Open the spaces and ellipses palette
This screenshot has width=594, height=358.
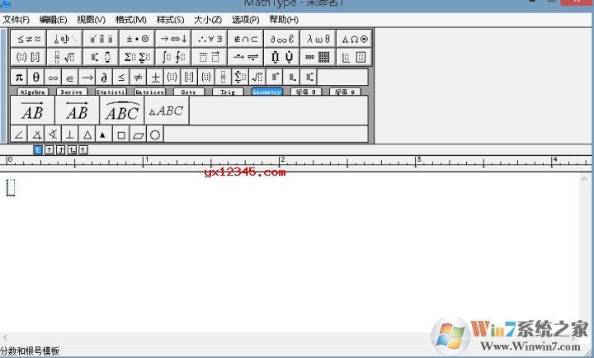pyautogui.click(x=65, y=39)
